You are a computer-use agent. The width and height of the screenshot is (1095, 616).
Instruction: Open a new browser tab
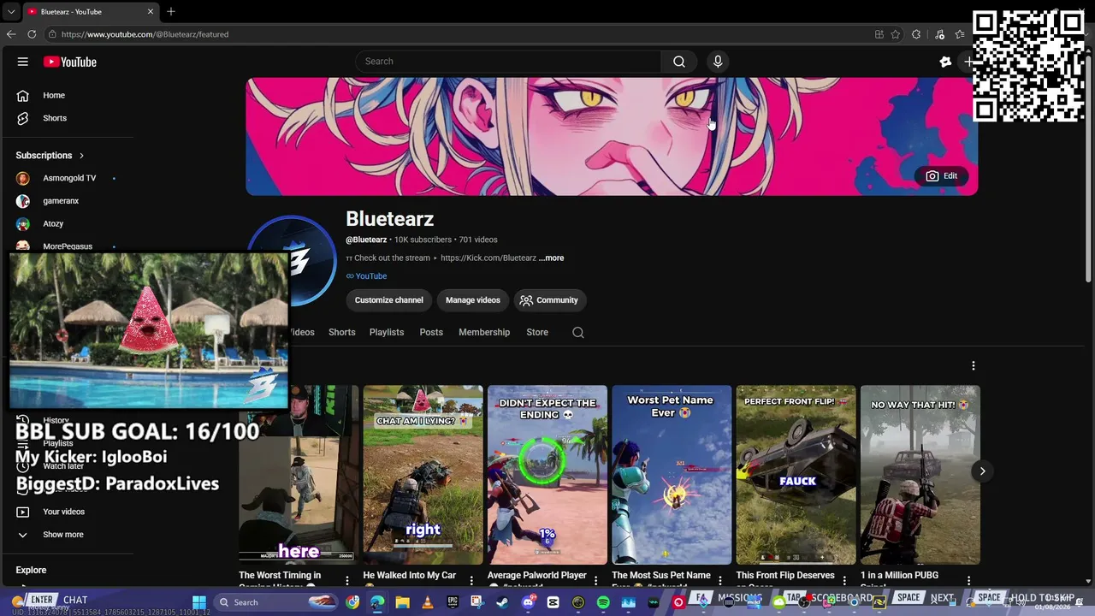(171, 11)
